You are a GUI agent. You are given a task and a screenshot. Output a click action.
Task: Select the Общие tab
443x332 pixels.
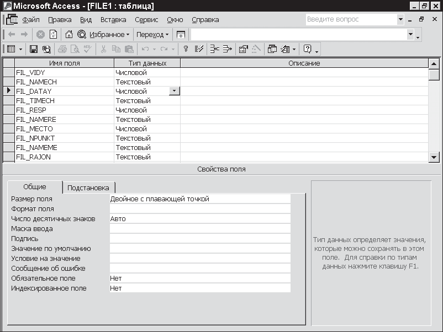[x=35, y=187]
